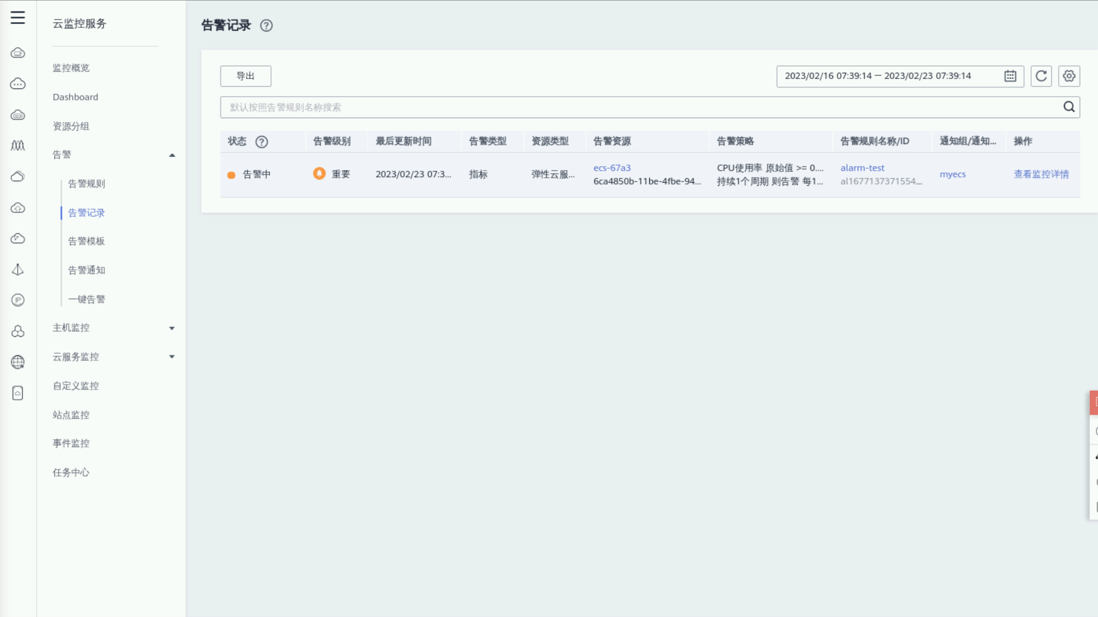Select 告警模板 submenu item
1098x617 pixels.
[87, 241]
